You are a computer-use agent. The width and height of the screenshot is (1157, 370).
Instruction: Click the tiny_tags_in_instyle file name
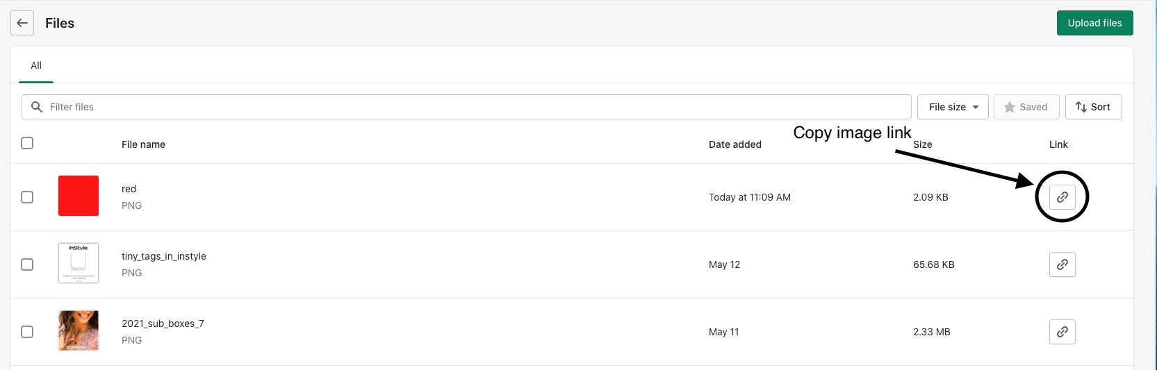164,256
